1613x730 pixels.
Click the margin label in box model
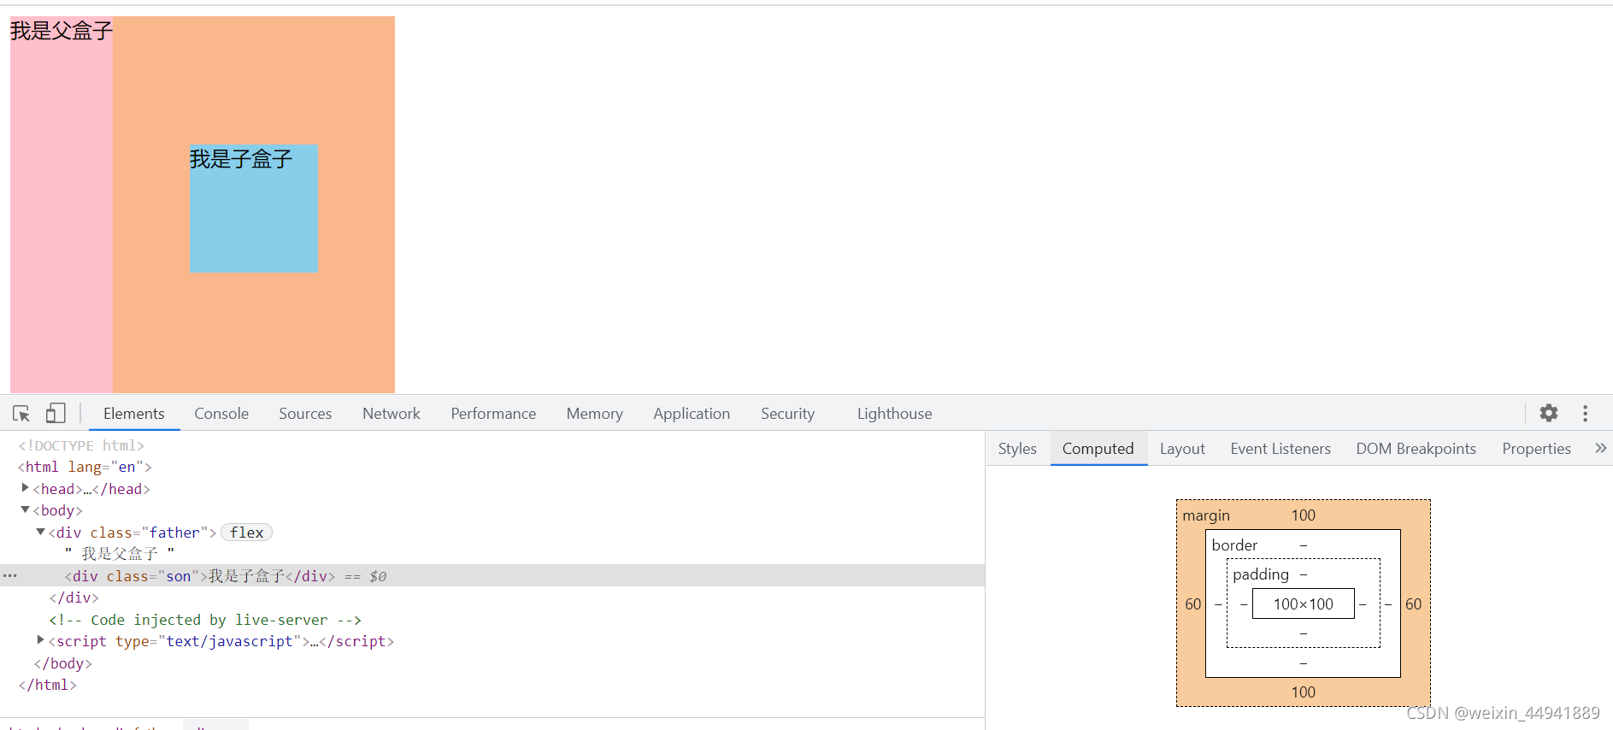click(1205, 515)
